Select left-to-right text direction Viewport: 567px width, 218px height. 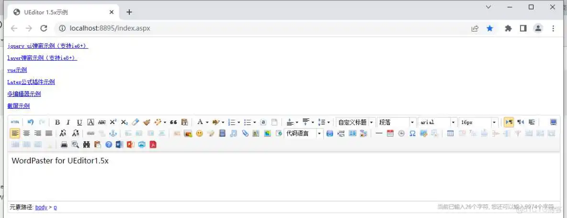pyautogui.click(x=509, y=122)
